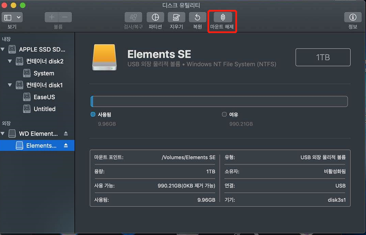Screen dimensions: 366x235
Task: Click the 990.21GB(0KB 제거 가능) value
Action: 186,186
